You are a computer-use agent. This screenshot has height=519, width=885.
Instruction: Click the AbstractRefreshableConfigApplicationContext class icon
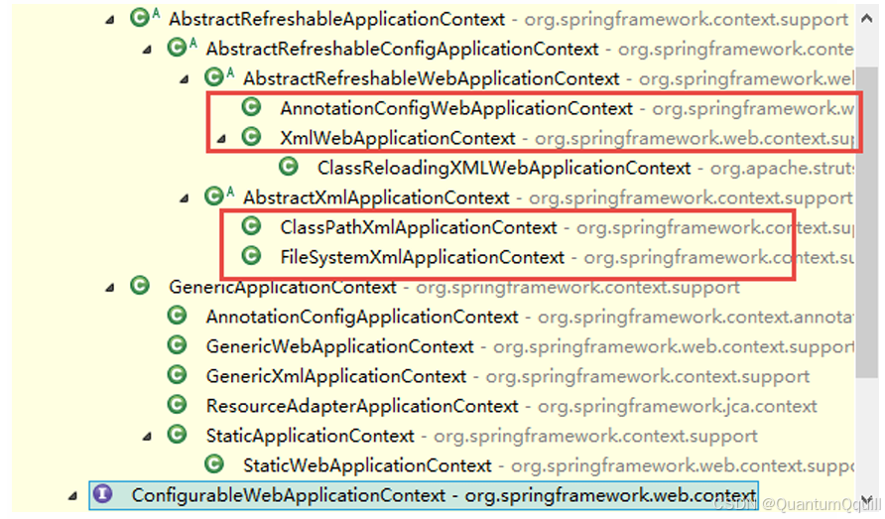[177, 48]
